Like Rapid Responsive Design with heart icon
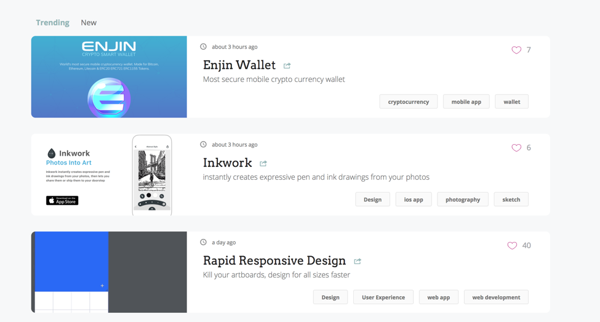Image resolution: width=600 pixels, height=322 pixels. tap(512, 246)
